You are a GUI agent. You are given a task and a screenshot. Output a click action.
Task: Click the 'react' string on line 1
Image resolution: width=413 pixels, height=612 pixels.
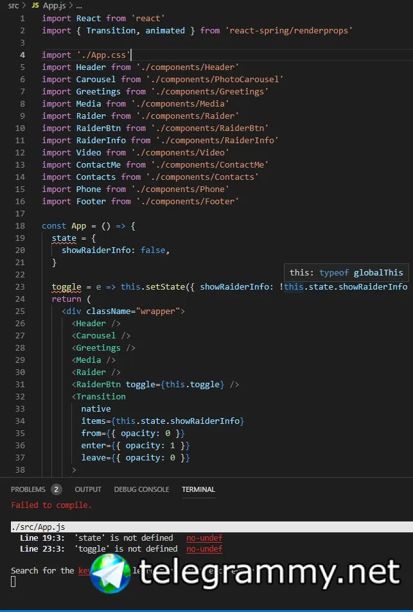[x=148, y=19]
